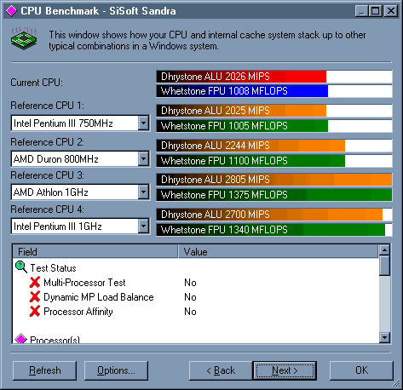The height and width of the screenshot is (390, 403).
Task: Select the AMD Athlon 1GHz combo box
Action: point(80,192)
